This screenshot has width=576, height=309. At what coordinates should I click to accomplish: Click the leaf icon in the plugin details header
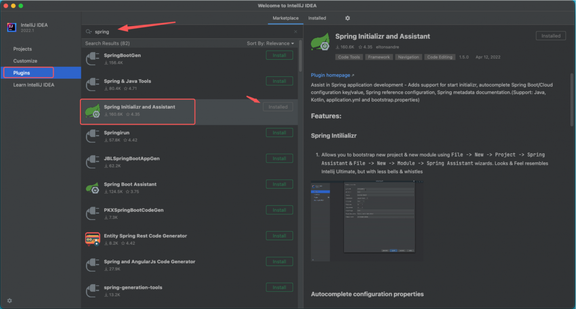click(x=319, y=42)
